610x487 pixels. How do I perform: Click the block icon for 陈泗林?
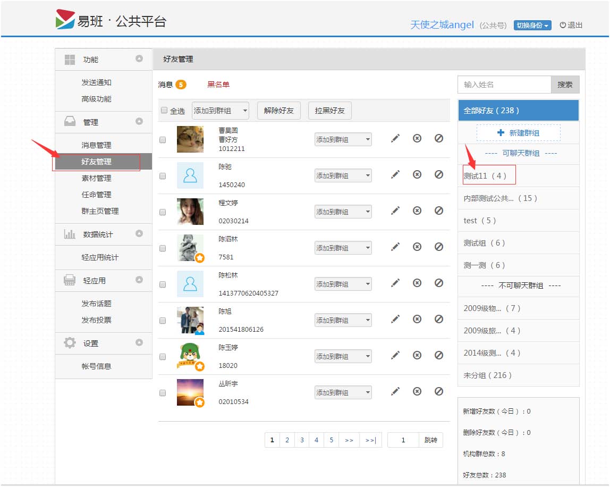point(439,247)
